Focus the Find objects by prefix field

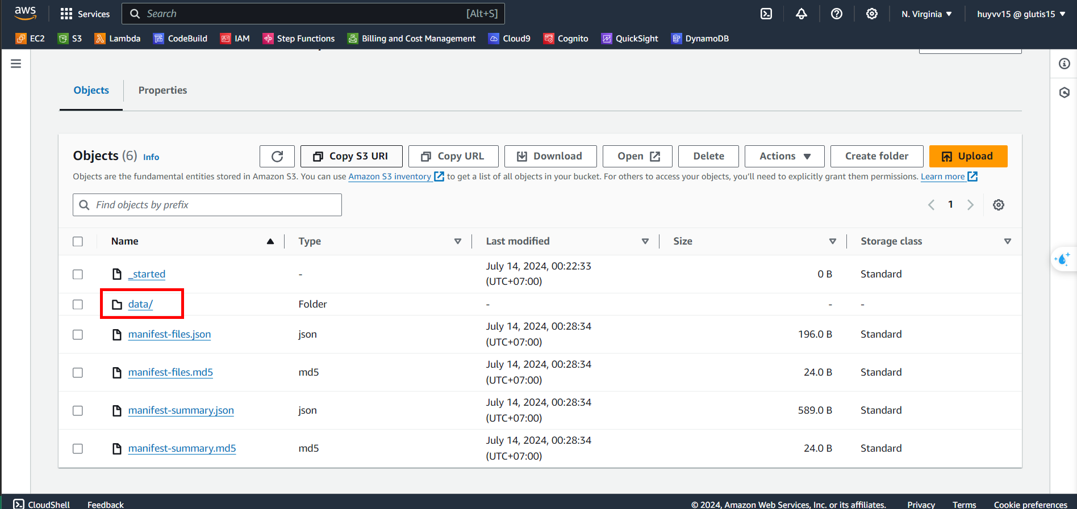tap(207, 205)
